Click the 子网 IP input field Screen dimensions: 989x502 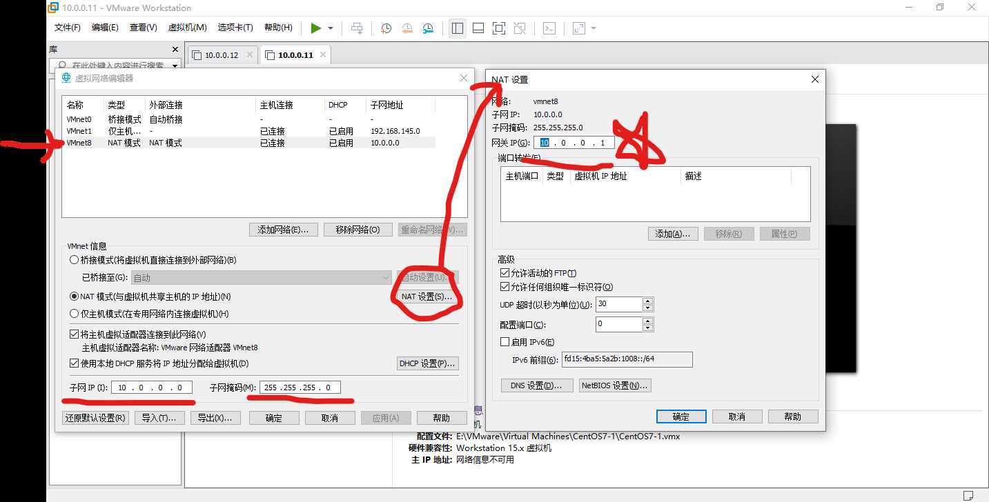click(x=152, y=388)
